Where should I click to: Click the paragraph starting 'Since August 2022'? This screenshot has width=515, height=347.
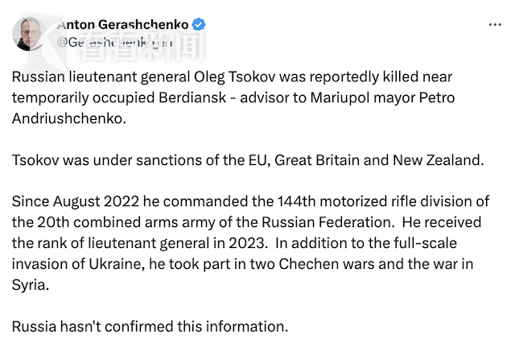tap(250, 243)
